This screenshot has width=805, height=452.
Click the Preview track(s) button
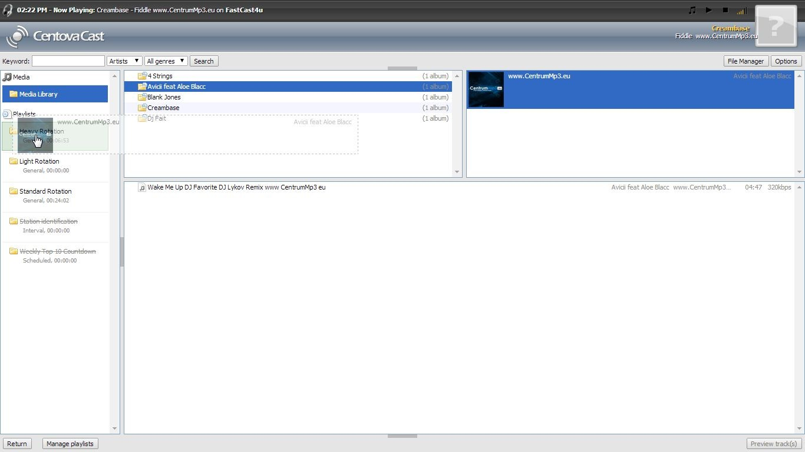774,444
